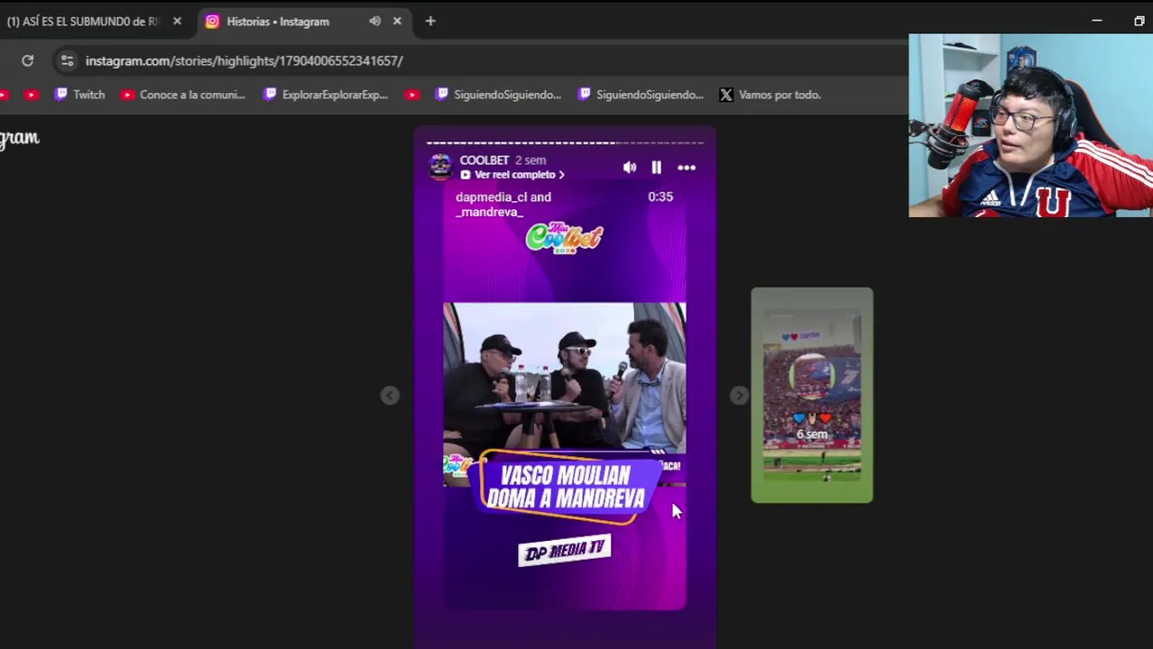Image resolution: width=1153 pixels, height=649 pixels.
Task: Click the story video image area
Action: click(x=565, y=379)
